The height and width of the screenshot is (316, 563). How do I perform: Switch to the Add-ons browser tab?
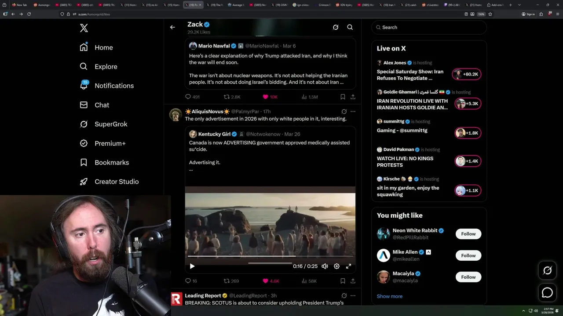pyautogui.click(x=496, y=5)
